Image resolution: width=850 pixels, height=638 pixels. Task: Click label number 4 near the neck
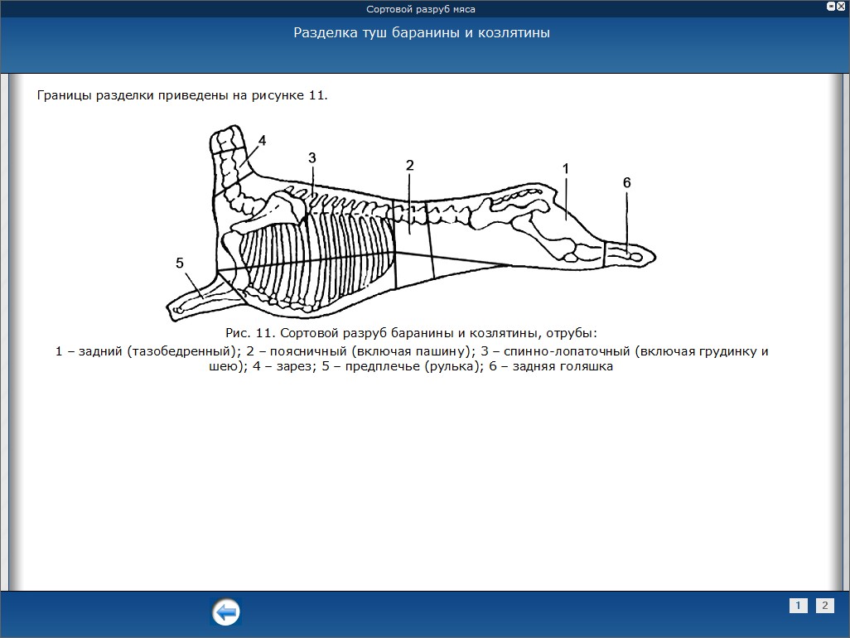[x=262, y=140]
